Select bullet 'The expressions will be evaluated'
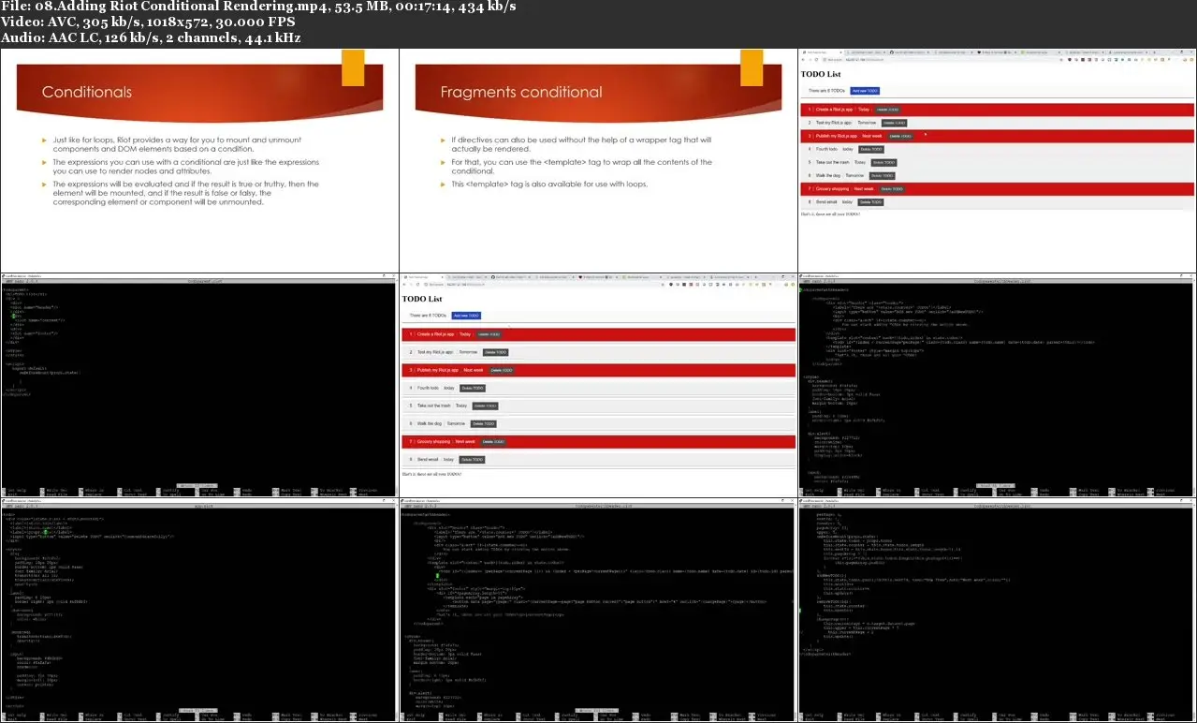The image size is (1197, 723). pos(185,193)
